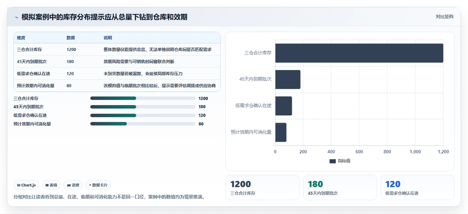Screen dimensions: 468x214
Task: Click the chart axis label 预计效期内可消化量
Action: click(x=251, y=132)
